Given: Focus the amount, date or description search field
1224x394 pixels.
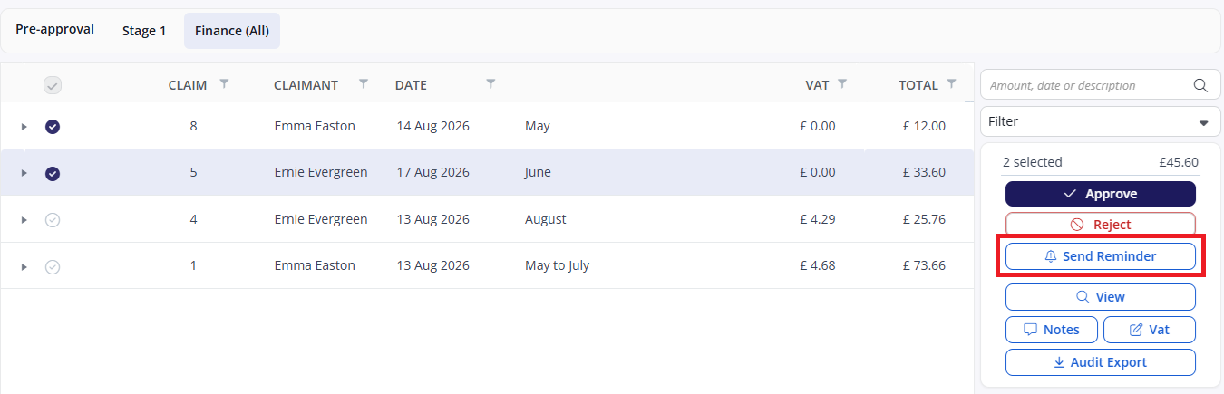Looking at the screenshot, I should (1086, 85).
